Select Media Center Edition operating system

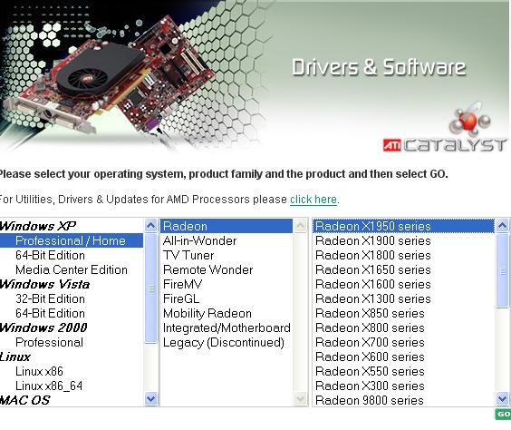72,269
